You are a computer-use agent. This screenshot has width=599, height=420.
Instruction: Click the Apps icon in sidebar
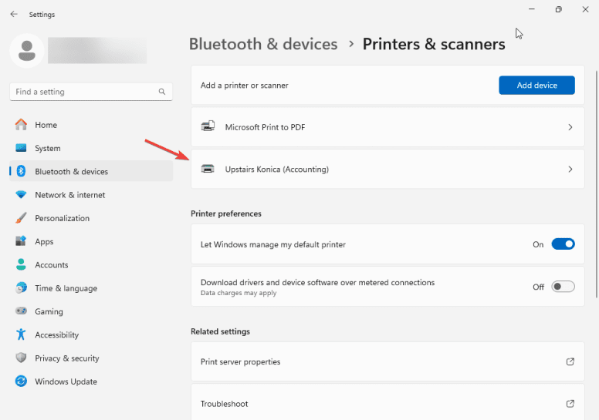click(21, 241)
